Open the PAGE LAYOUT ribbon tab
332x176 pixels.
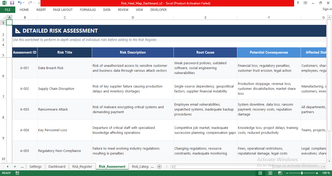(x=63, y=10)
